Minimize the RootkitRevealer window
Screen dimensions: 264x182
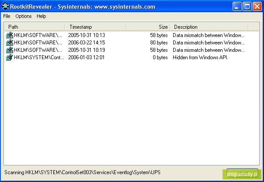pyautogui.click(x=237, y=7)
